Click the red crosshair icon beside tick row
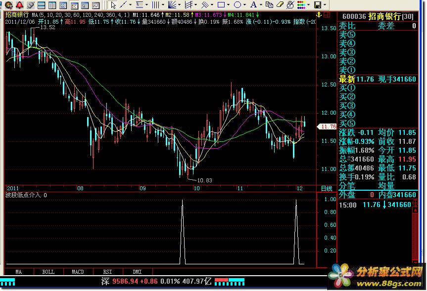This screenshot has width=427, height=291. click(415, 203)
